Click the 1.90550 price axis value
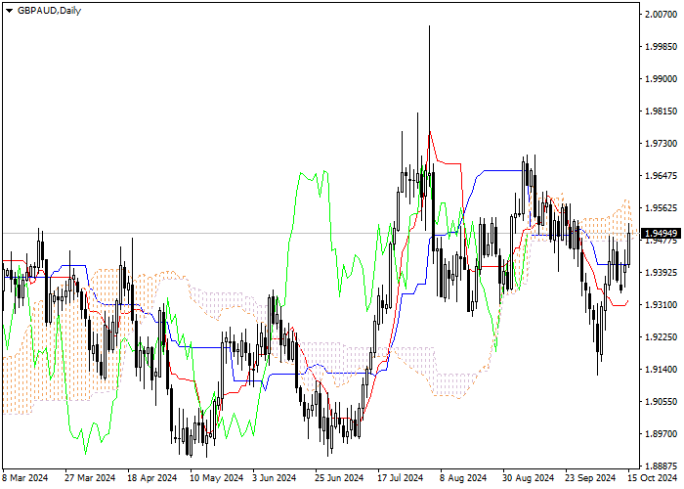Viewport: 684px width, 489px height. 661,402
